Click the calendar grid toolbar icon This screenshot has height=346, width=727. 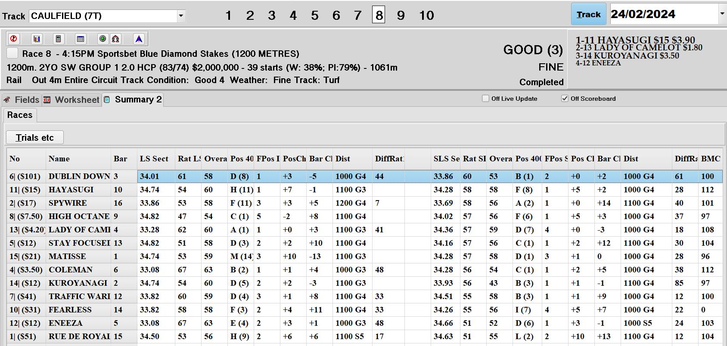click(x=80, y=39)
